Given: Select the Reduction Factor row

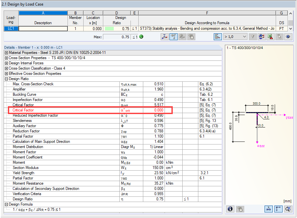Looking at the screenshot, I should [x=113, y=131].
